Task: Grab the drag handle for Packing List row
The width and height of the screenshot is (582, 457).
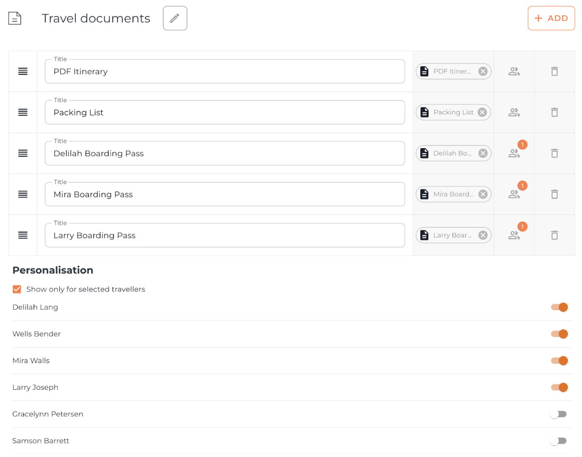Action: [x=23, y=113]
